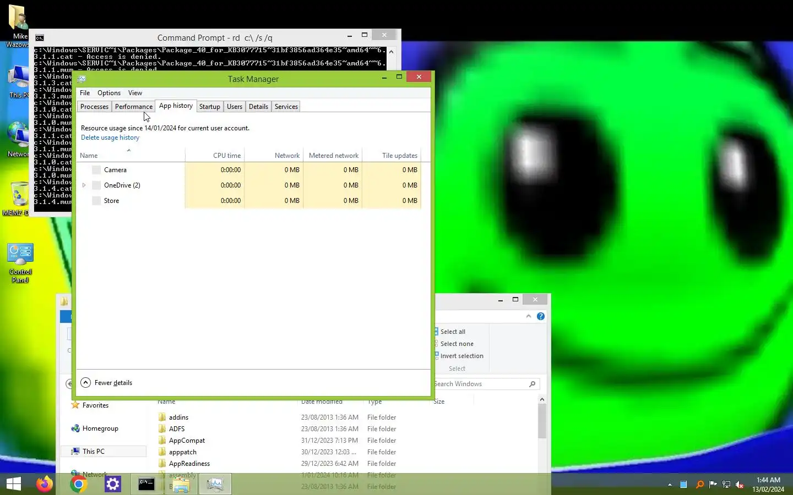The width and height of the screenshot is (793, 495).
Task: Switch to the Processes tab
Action: click(x=94, y=107)
